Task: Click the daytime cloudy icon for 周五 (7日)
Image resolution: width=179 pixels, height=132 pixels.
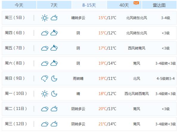Action: pyautogui.click(x=45, y=48)
